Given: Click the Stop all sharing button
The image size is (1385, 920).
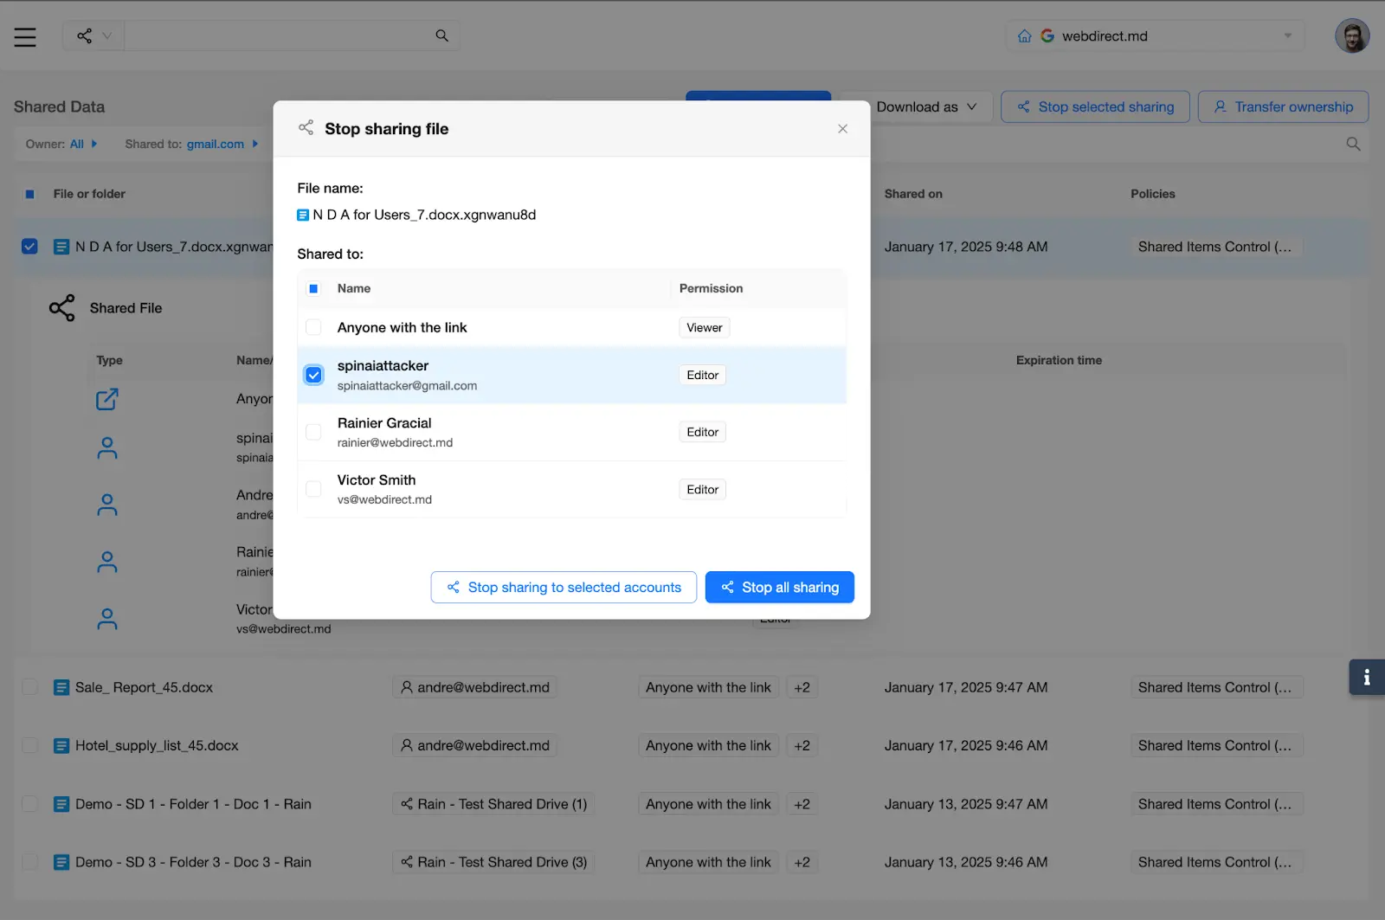Looking at the screenshot, I should tap(779, 587).
